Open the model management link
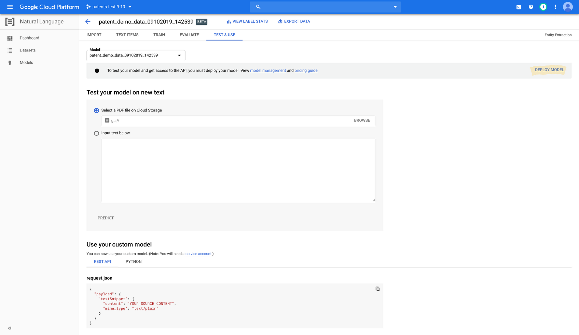Screen dimensions: 579x335 pyautogui.click(x=268, y=71)
